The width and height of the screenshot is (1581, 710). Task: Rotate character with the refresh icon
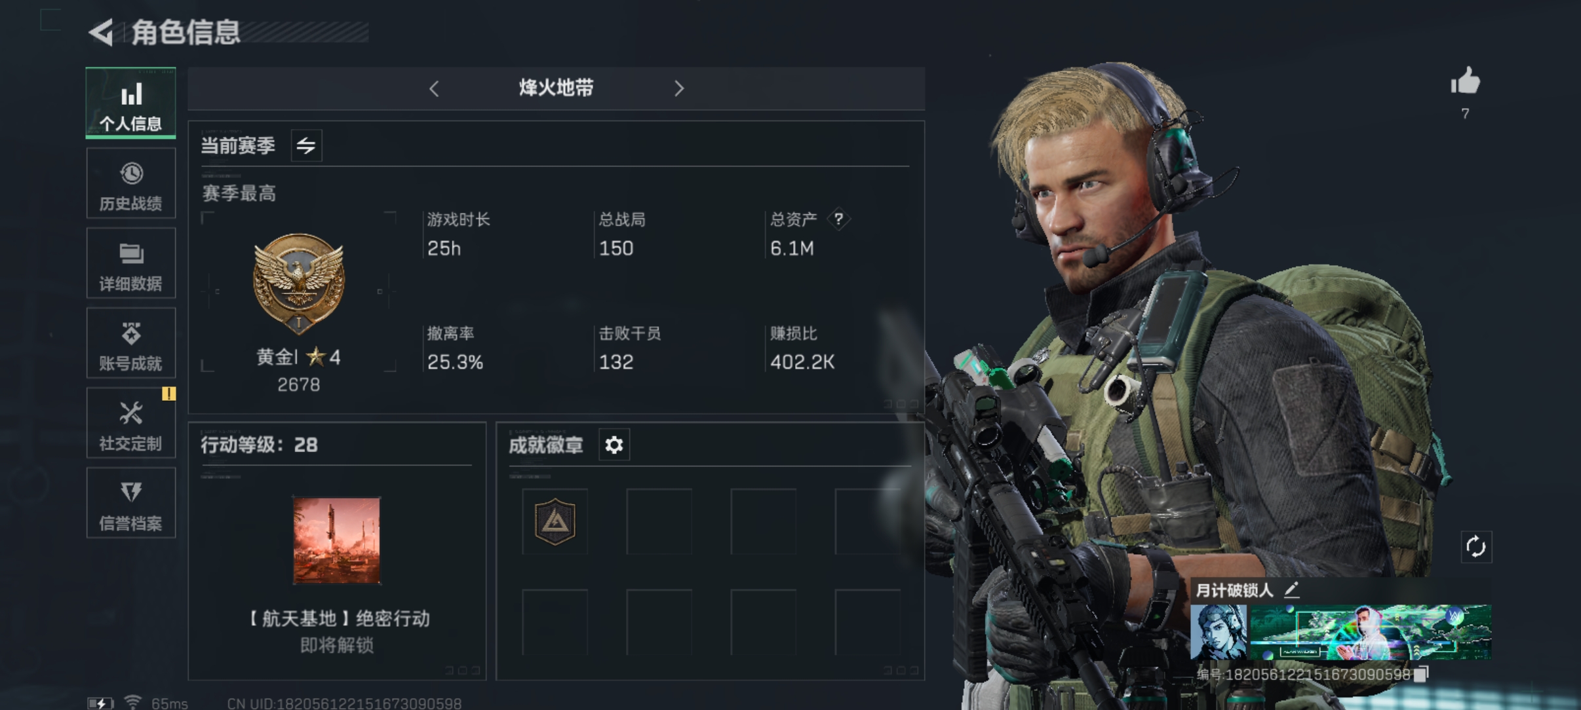point(1476,546)
